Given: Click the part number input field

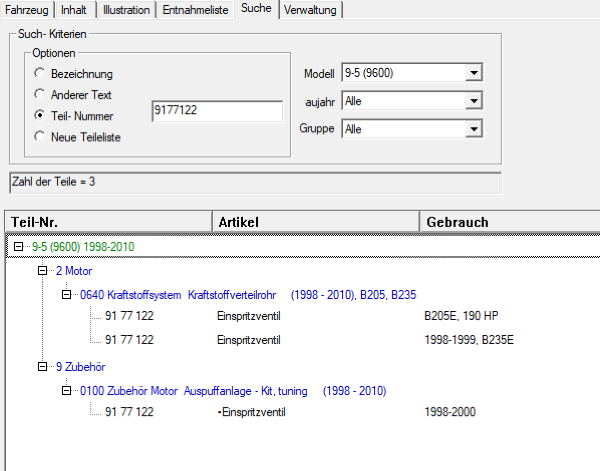Looking at the screenshot, I should coord(217,111).
